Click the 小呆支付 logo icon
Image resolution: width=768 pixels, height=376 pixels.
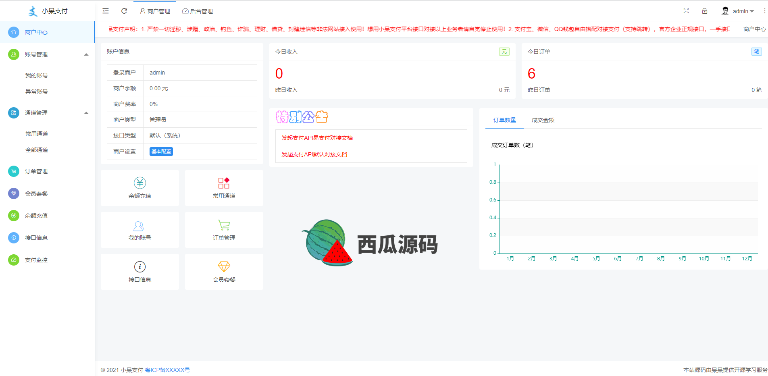(x=33, y=11)
